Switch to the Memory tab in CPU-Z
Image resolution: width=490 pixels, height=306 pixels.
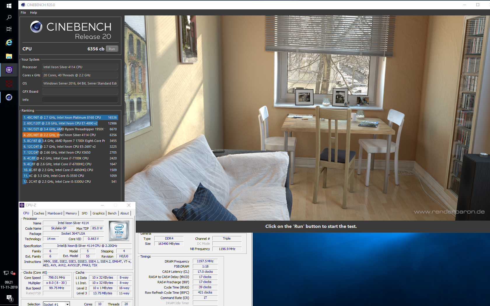tap(71, 213)
